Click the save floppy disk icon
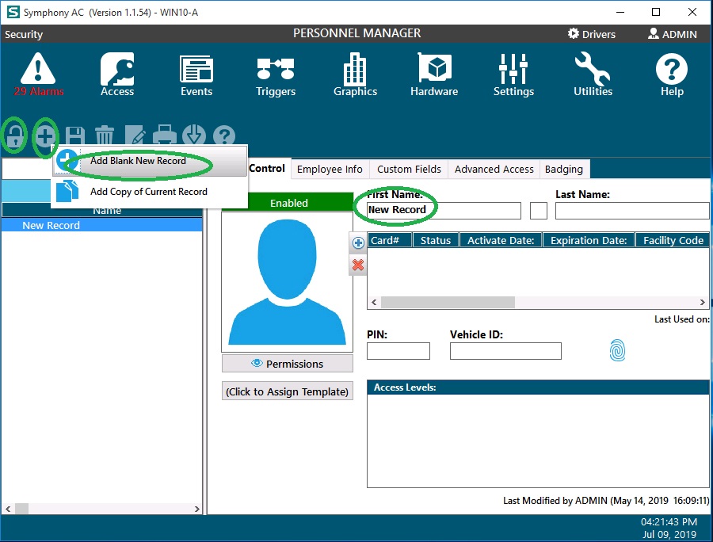This screenshot has height=542, width=713. click(x=75, y=135)
